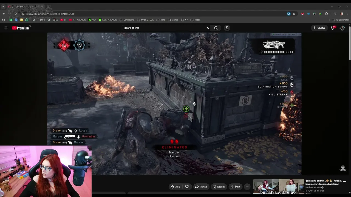Open the Kardelen Yıldırım channel name

313,187
